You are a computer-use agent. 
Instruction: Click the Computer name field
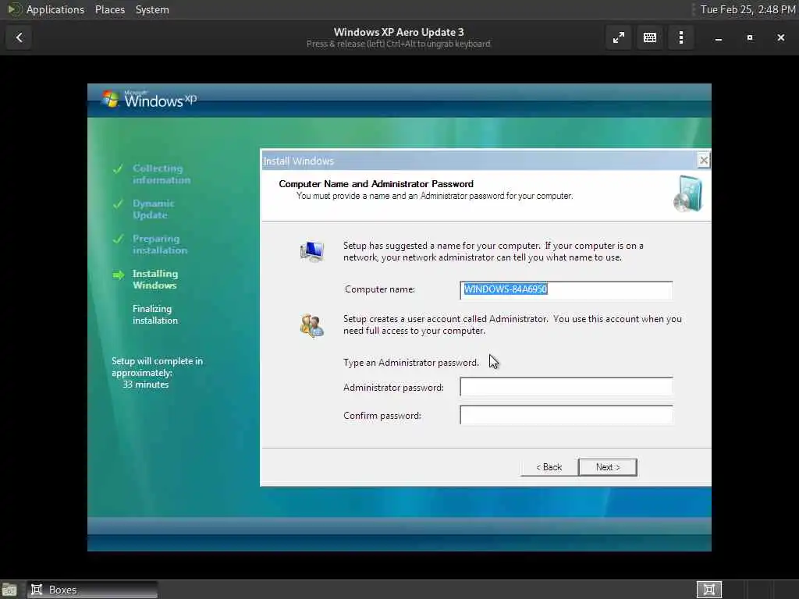coord(566,290)
